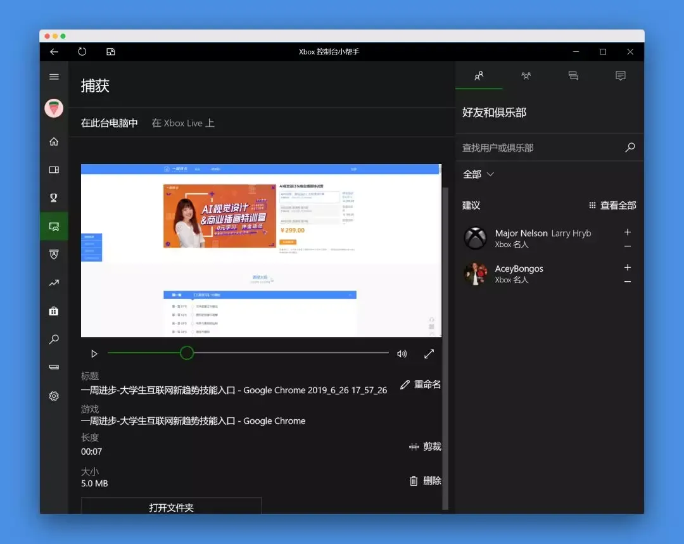This screenshot has height=544, width=684.
Task: Click the capture details scrollbar
Action: [445, 348]
